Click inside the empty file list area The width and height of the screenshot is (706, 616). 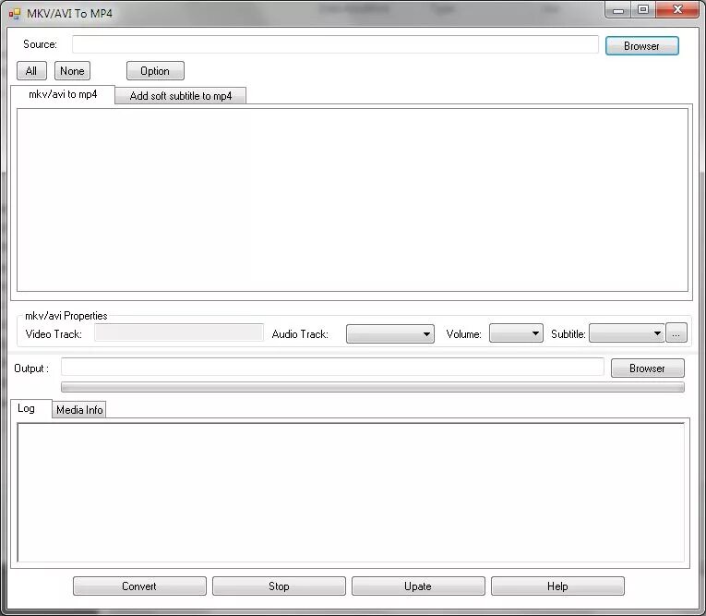353,199
